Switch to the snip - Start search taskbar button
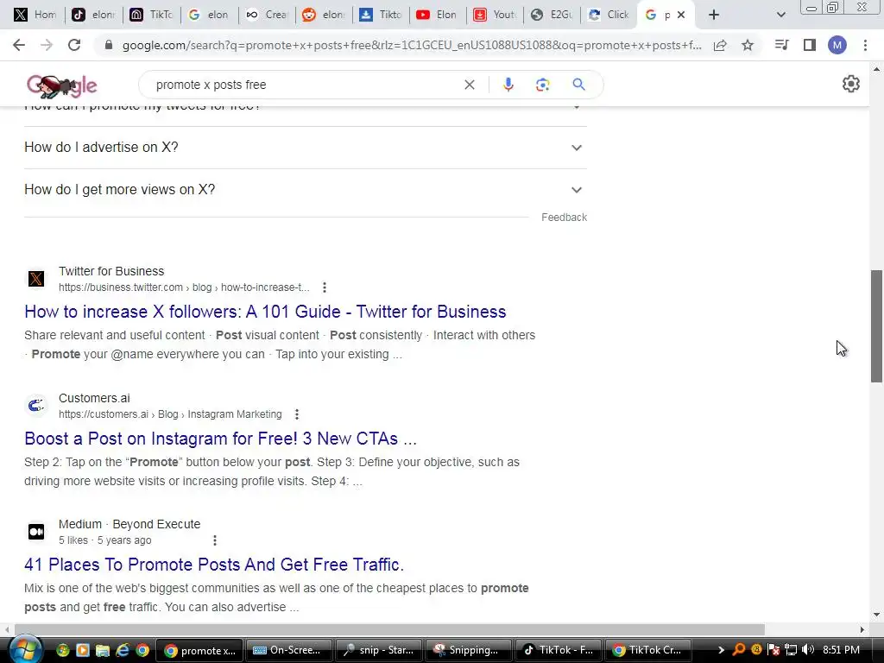 coord(378,650)
